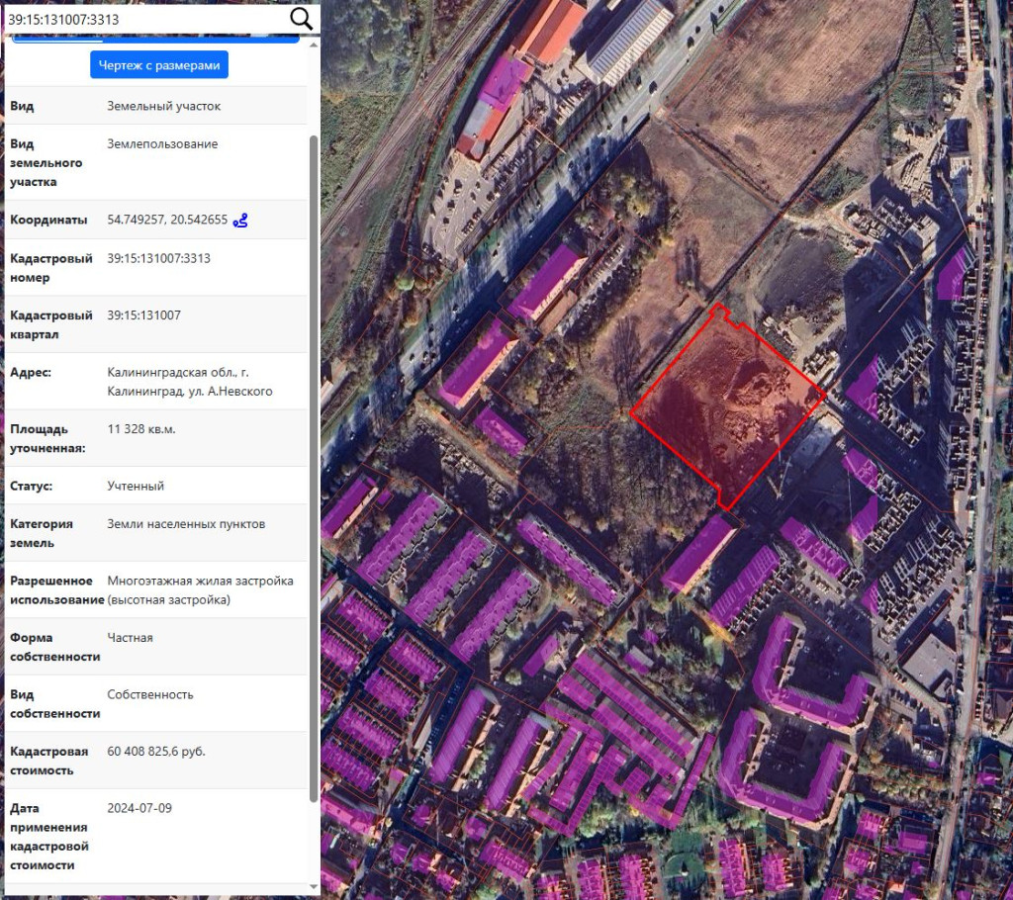Viewport: 1013px width, 900px height.
Task: Select cadastral quarter value 39:15:131007
Action: click(144, 315)
